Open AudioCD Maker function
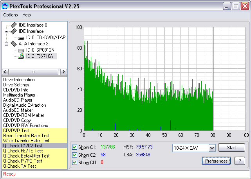The width and height of the screenshot is (251, 179). (x=18, y=110)
